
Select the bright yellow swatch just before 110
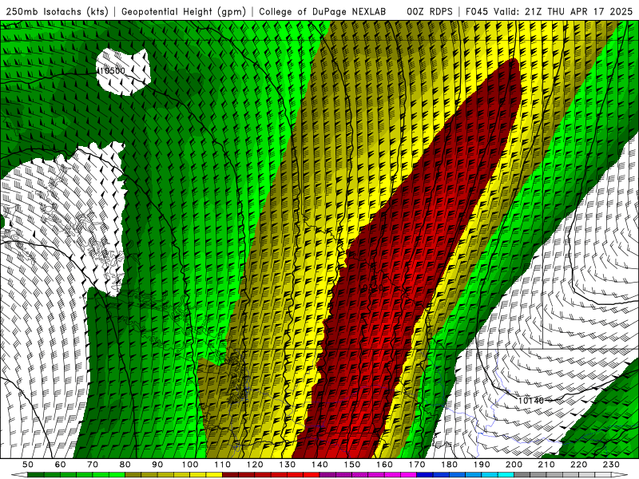[x=214, y=474]
